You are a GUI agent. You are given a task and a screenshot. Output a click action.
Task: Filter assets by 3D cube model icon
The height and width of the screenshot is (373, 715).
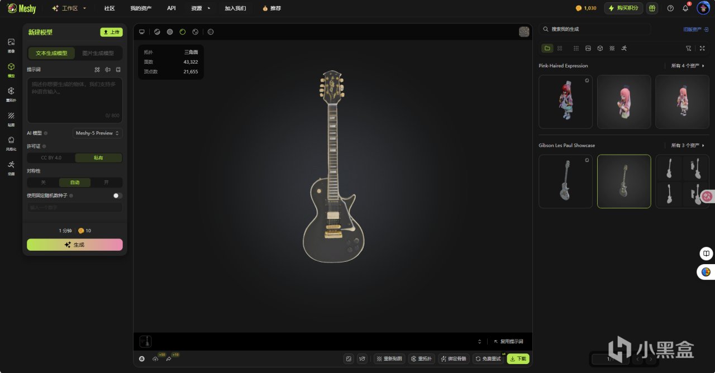pyautogui.click(x=600, y=49)
